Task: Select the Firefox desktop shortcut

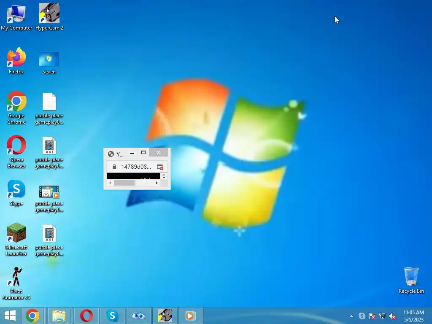Action: 16,61
